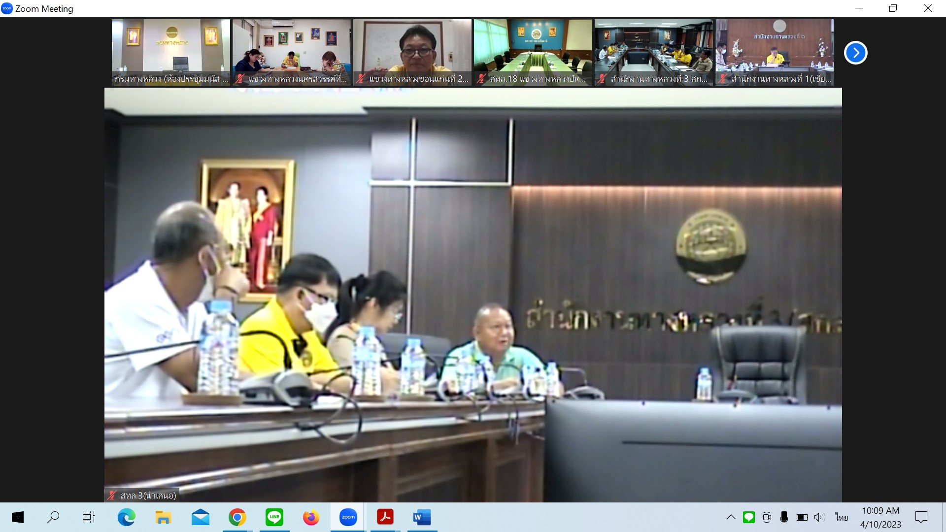The width and height of the screenshot is (946, 532).
Task: Select the กรมทางหลวง participant thumbnail
Action: (x=171, y=52)
